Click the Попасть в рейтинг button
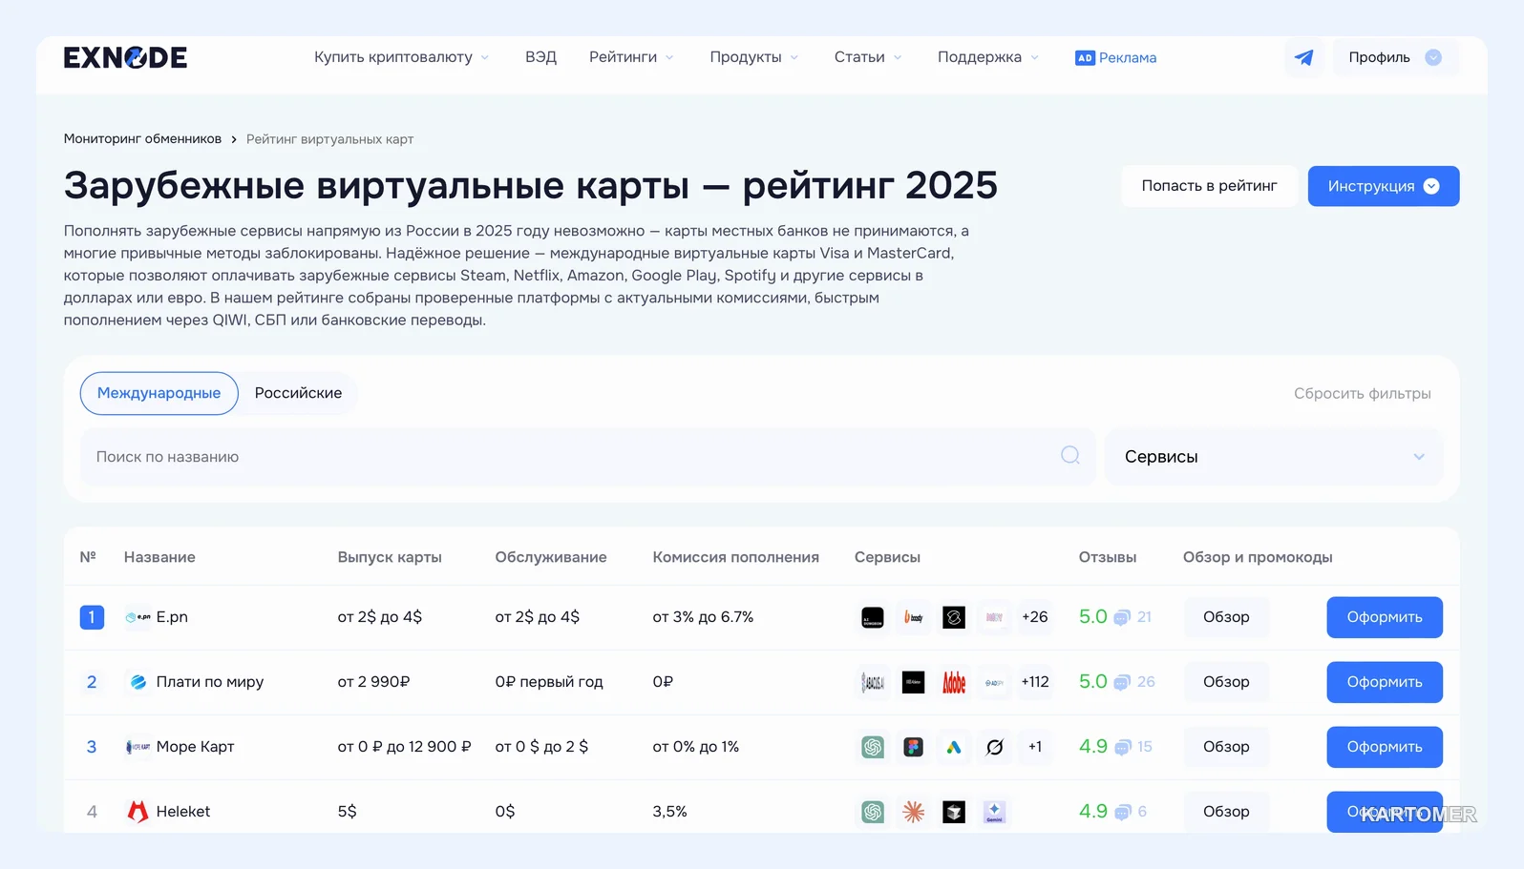The image size is (1524, 869). pos(1209,186)
